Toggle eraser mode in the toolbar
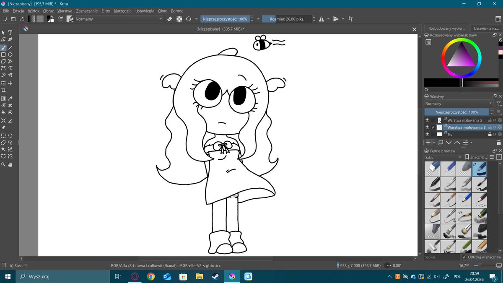503x283 pixels. tap(170, 19)
